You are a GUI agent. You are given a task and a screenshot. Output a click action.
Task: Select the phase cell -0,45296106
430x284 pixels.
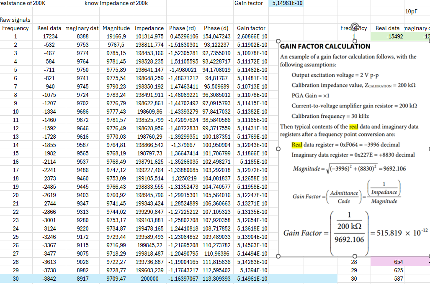click(183, 36)
